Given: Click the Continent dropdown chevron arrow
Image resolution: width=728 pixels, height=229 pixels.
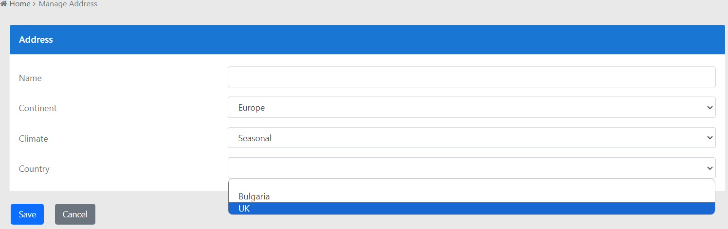Looking at the screenshot, I should point(709,108).
